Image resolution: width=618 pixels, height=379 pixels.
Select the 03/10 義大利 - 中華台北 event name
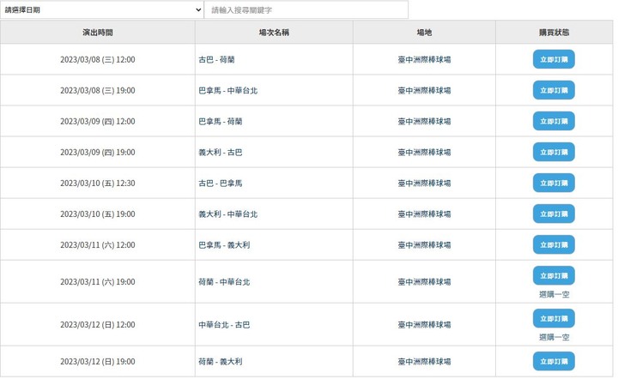[x=227, y=214]
